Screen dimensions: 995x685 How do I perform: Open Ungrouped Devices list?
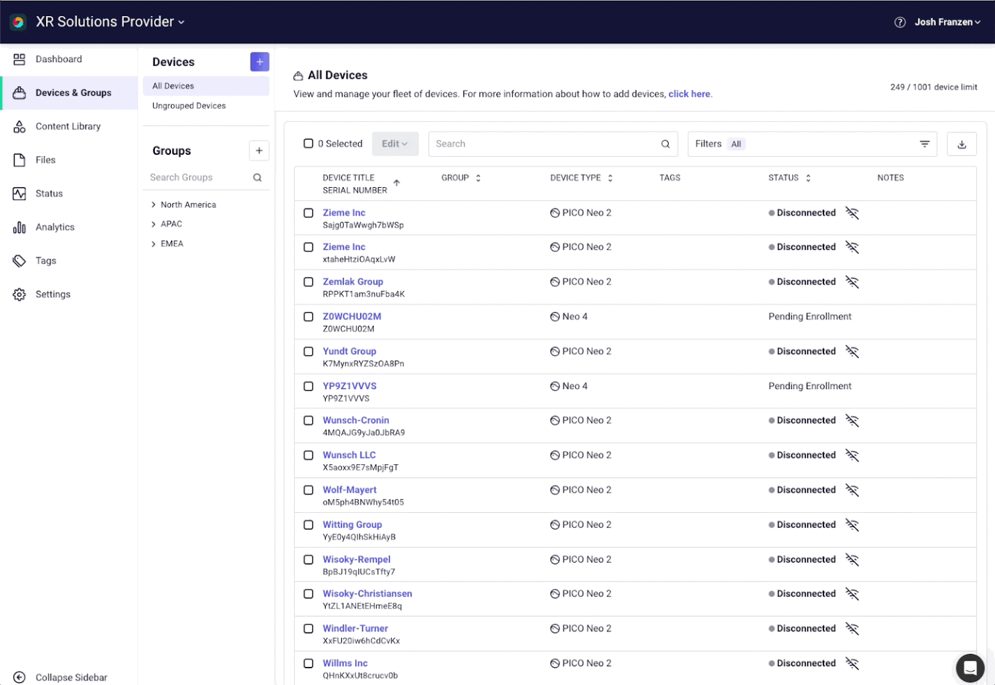189,106
